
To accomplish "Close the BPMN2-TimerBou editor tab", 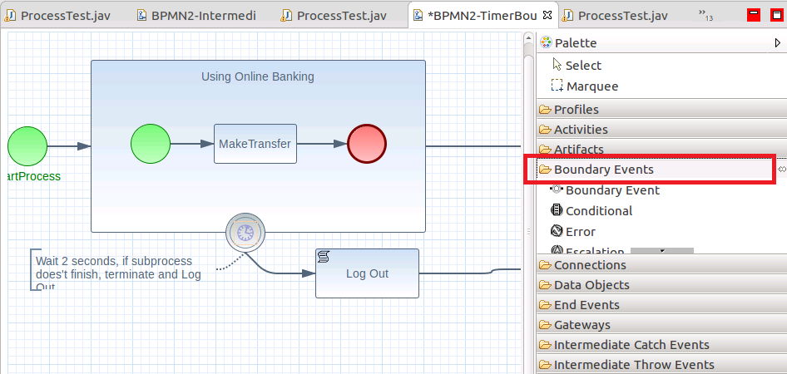I will (547, 15).
